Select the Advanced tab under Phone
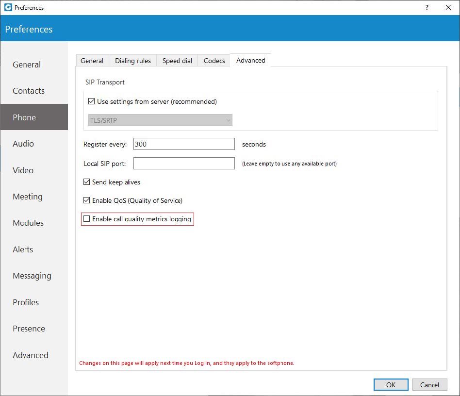This screenshot has height=396, width=460. click(251, 60)
